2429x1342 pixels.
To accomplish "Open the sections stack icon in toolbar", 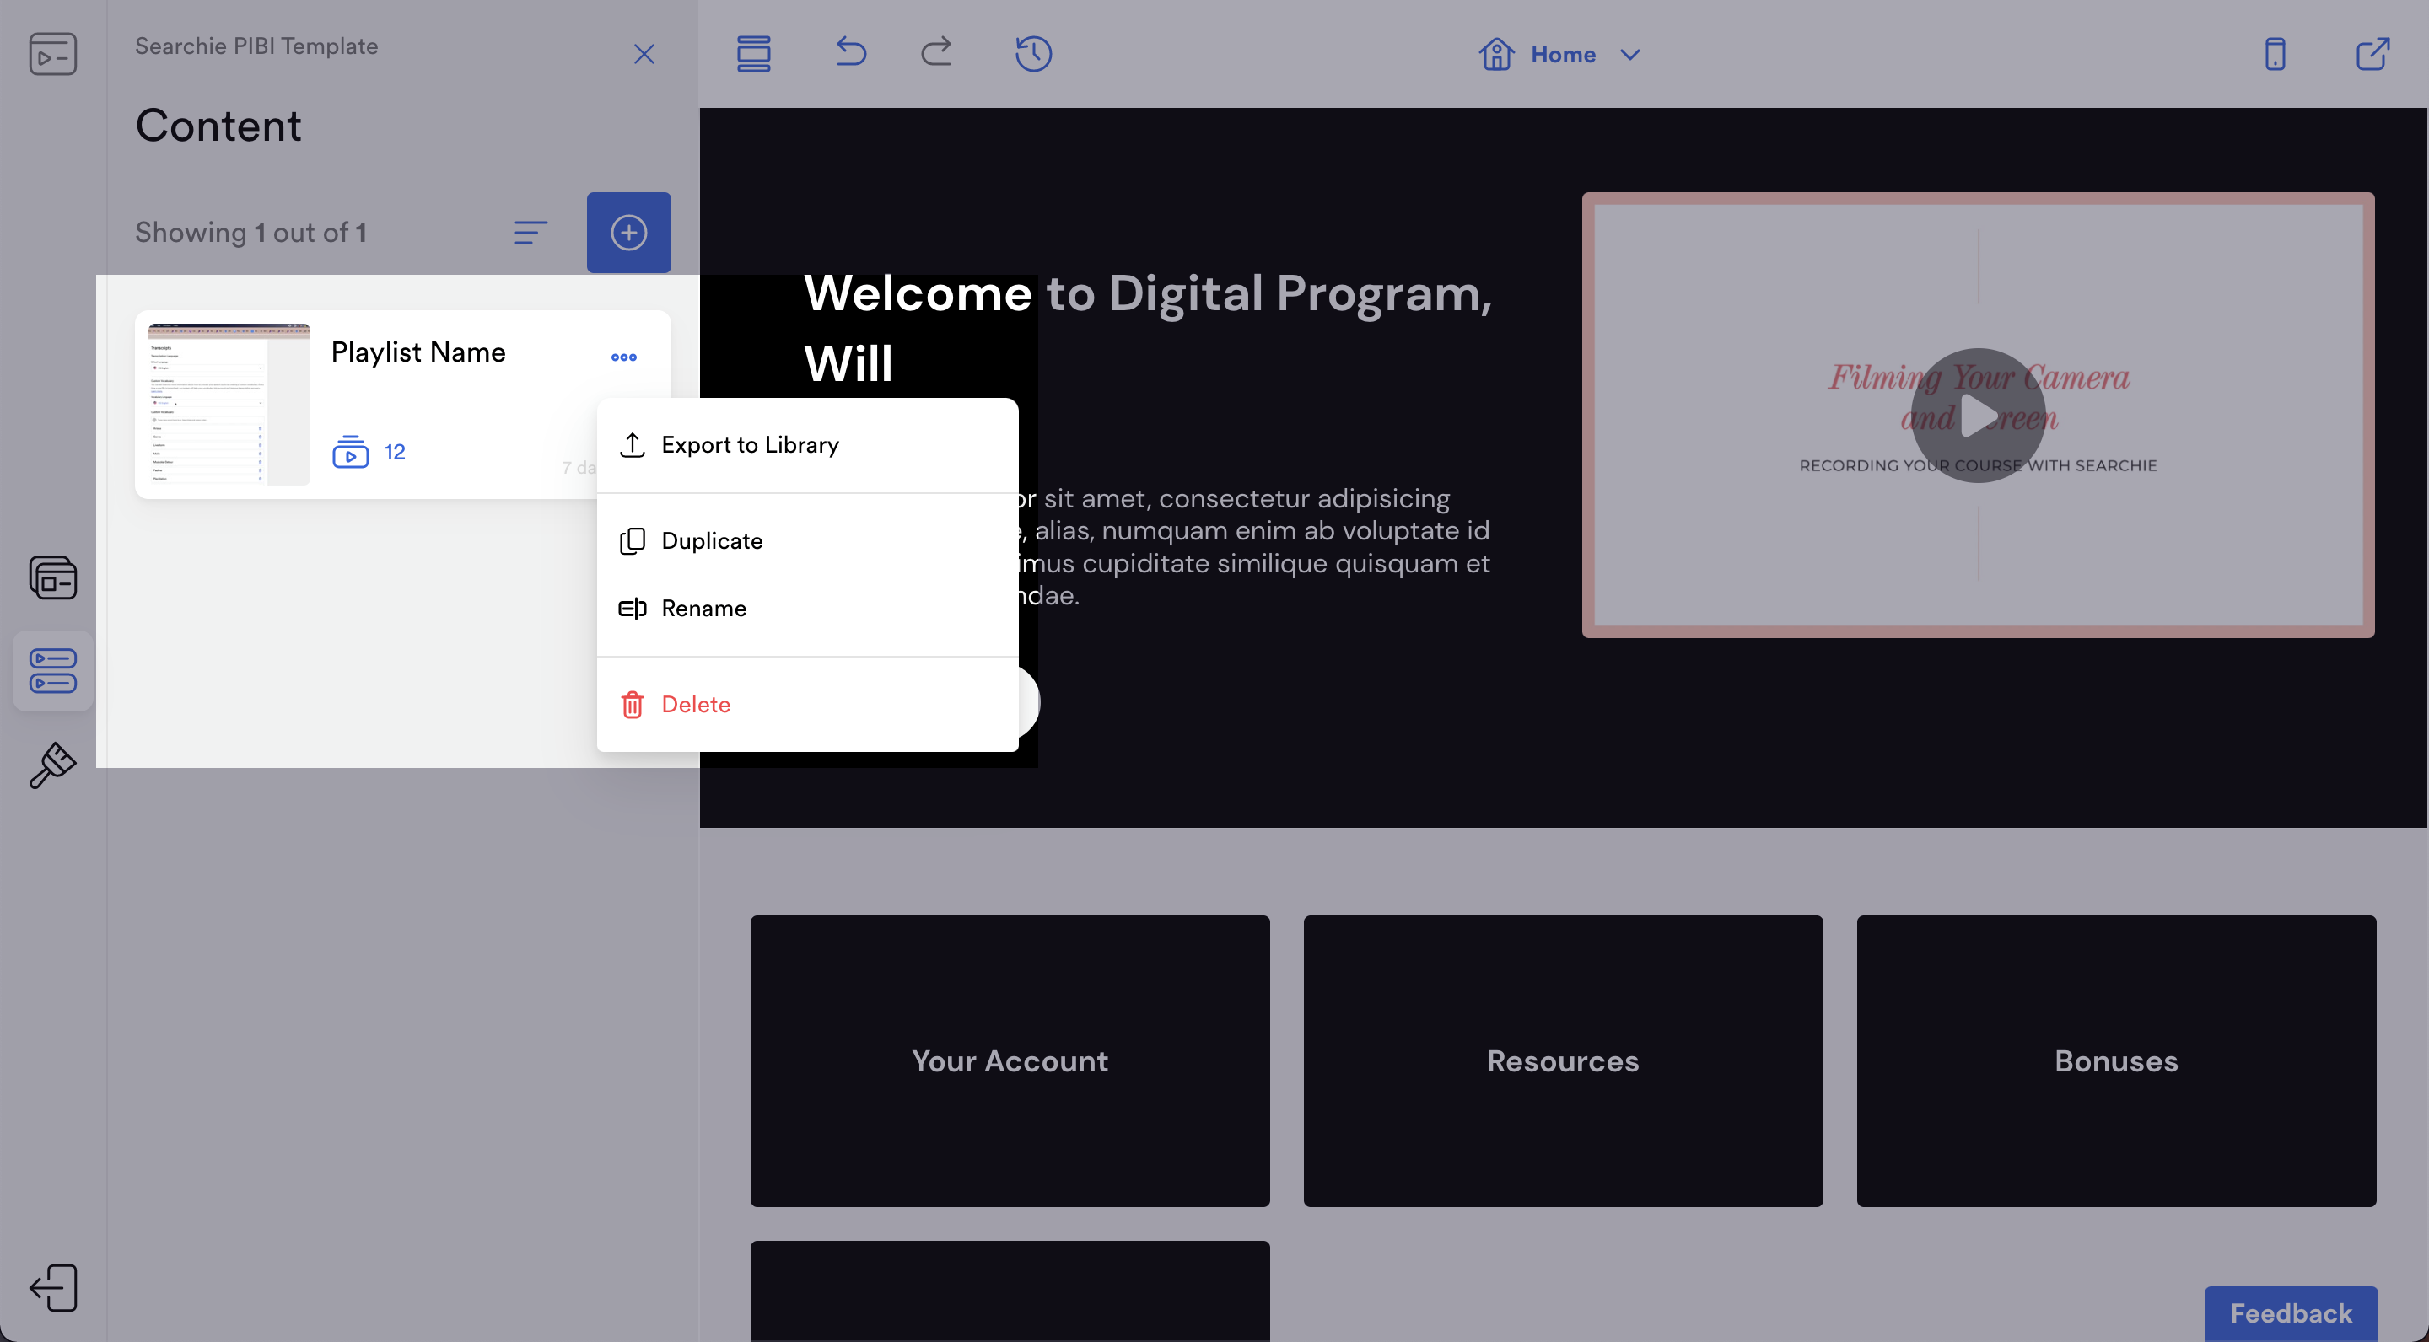I will click(x=753, y=54).
